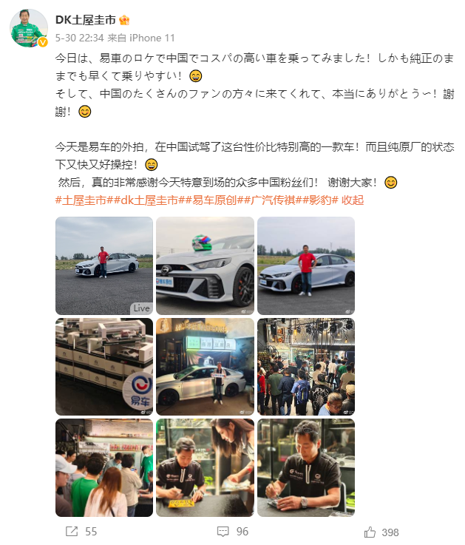Like the post with thumbs-up icon

(x=370, y=532)
